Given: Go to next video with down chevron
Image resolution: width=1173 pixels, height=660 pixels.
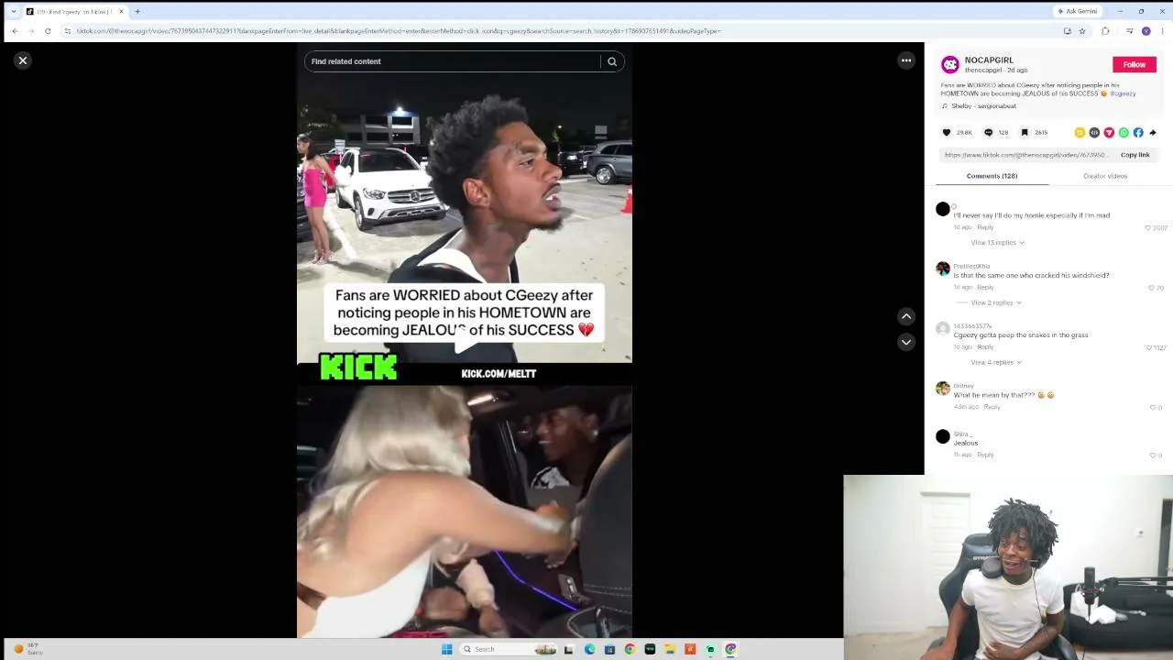Looking at the screenshot, I should click(x=906, y=342).
